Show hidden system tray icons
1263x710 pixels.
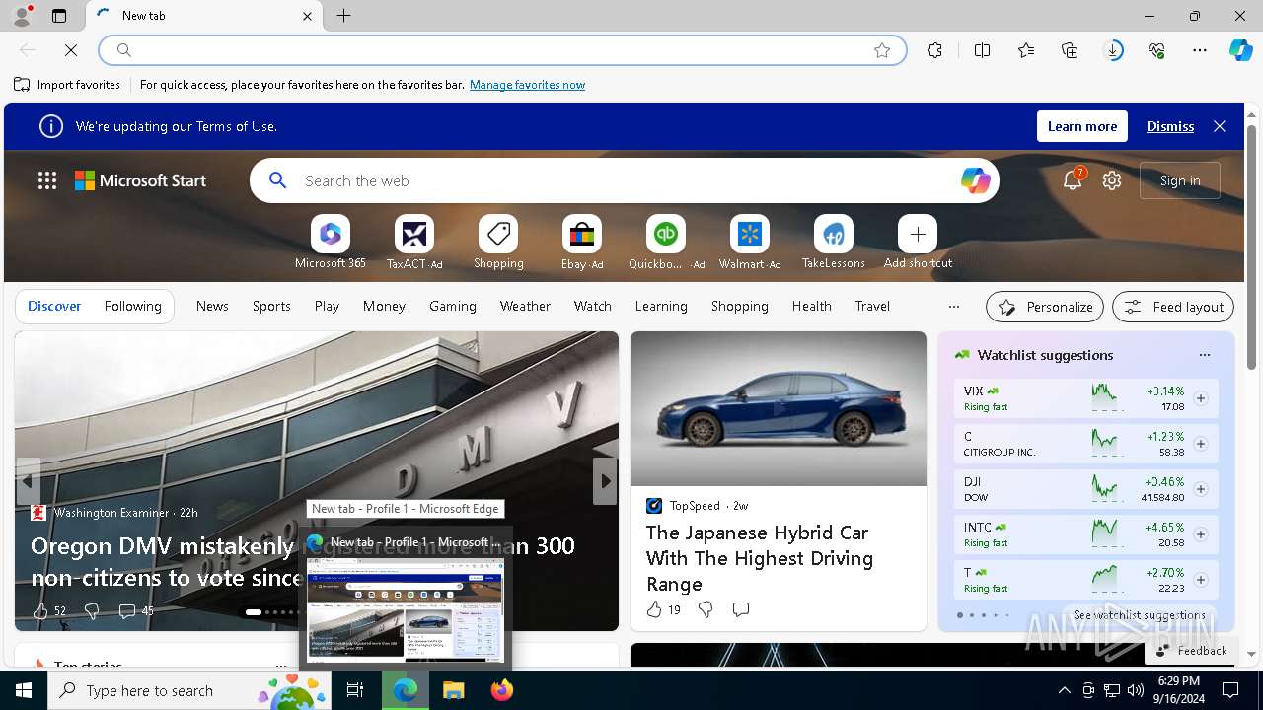[x=1065, y=690]
